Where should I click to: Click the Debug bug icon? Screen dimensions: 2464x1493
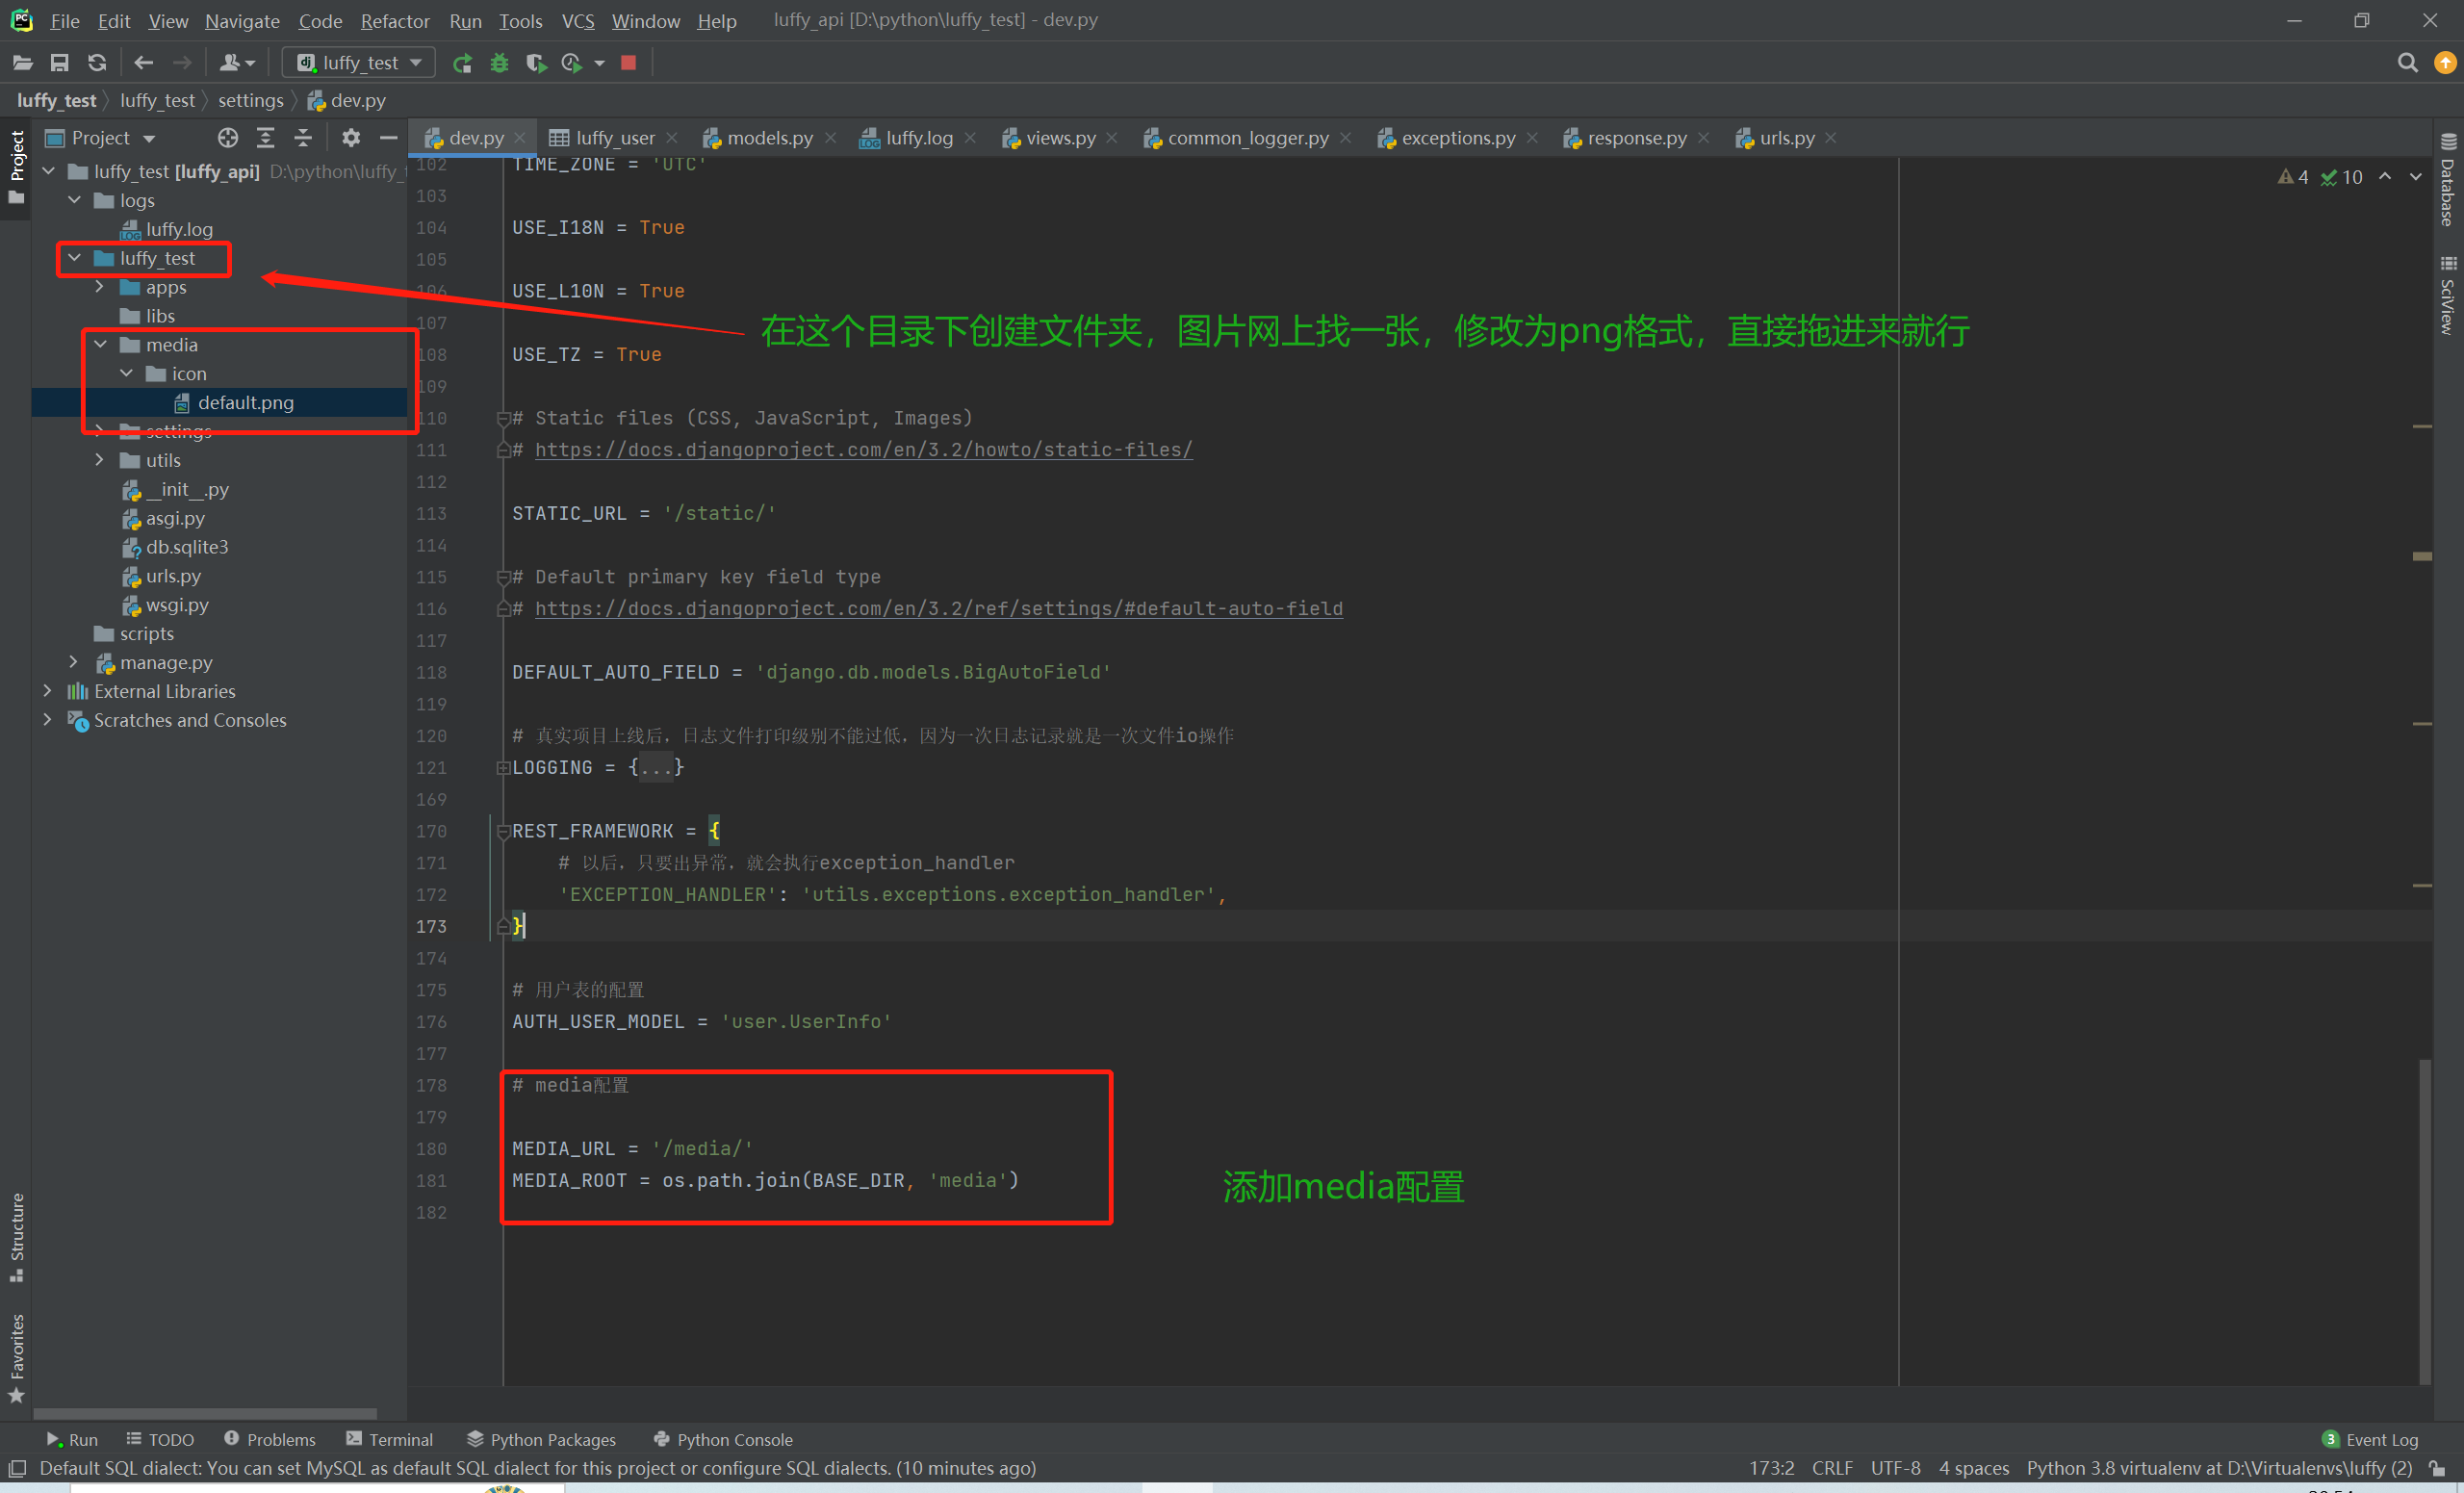click(499, 63)
